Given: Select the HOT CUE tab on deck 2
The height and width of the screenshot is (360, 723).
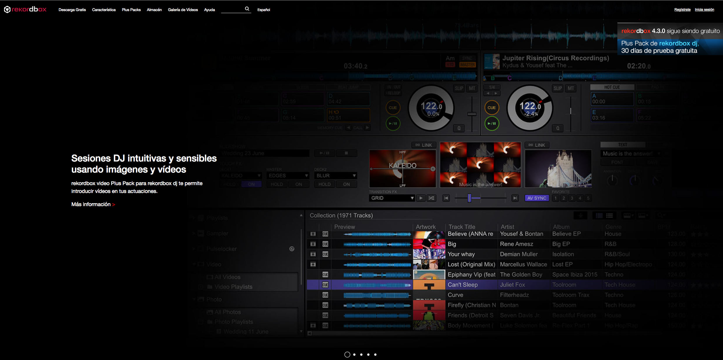Looking at the screenshot, I should click(612, 87).
